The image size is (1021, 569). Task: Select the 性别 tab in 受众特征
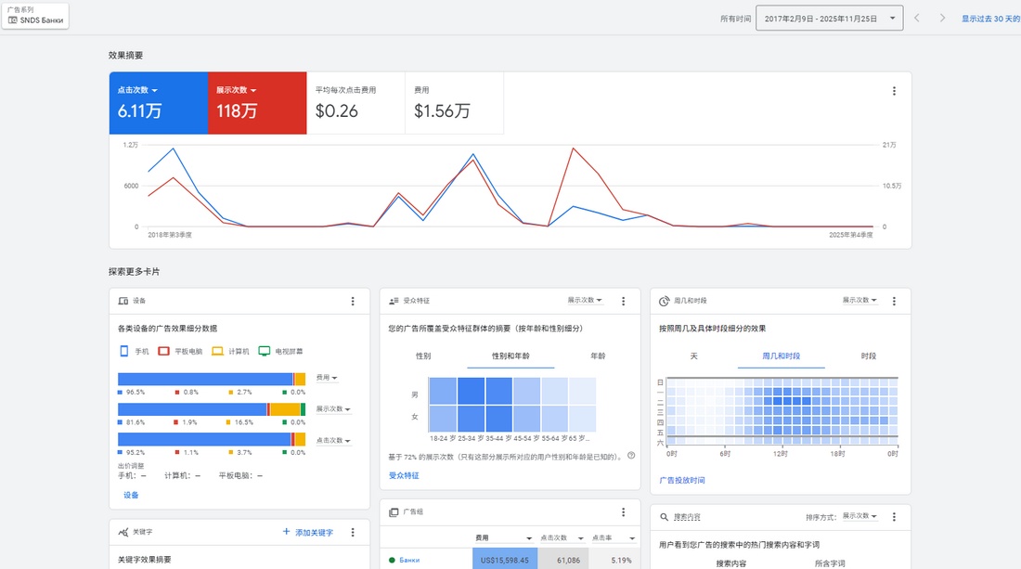(423, 356)
